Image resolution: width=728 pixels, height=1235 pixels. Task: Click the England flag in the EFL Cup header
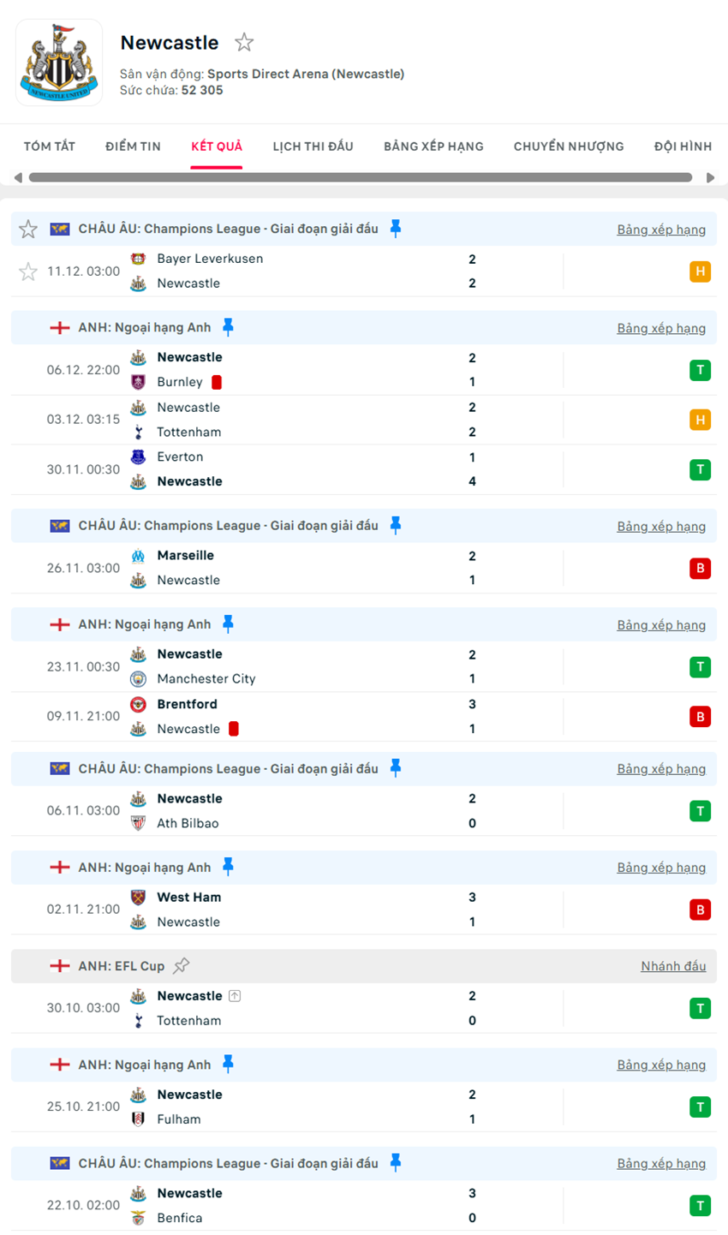(x=58, y=966)
